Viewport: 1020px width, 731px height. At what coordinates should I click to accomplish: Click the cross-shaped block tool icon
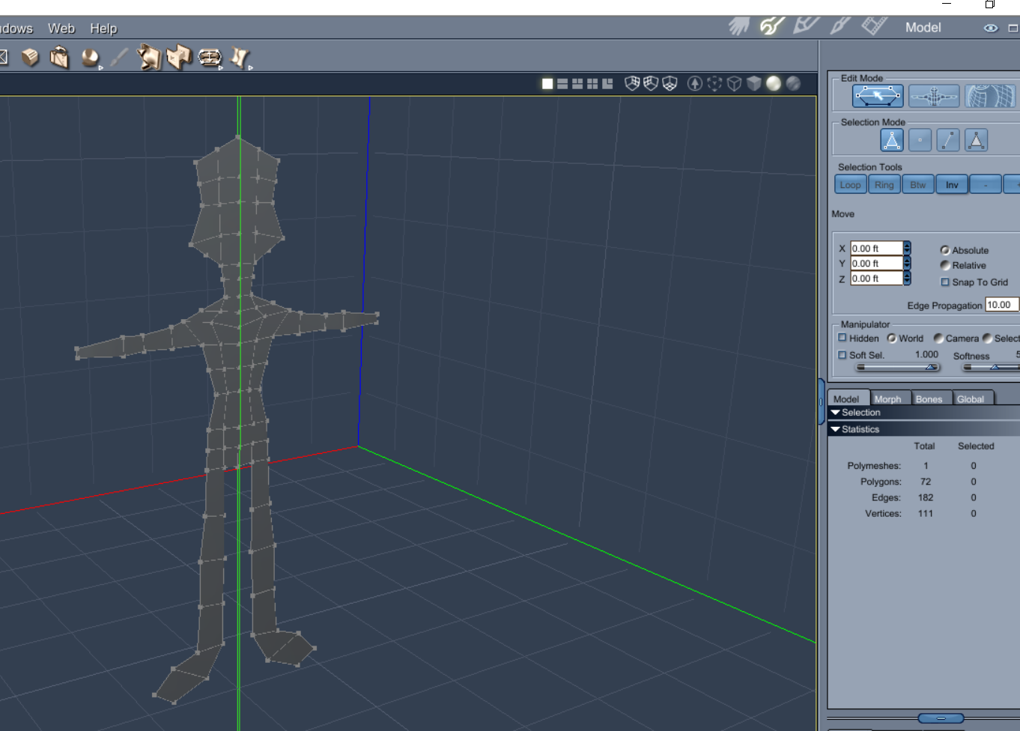179,57
